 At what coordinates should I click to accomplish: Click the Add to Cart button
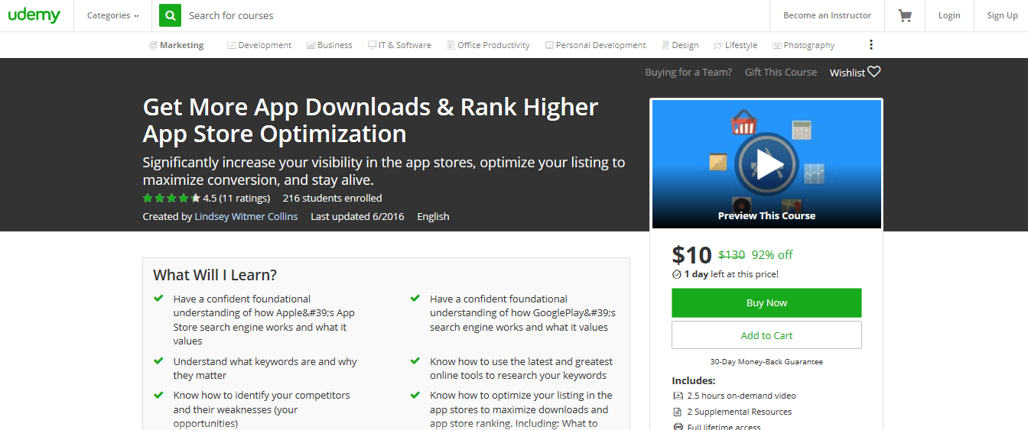766,335
